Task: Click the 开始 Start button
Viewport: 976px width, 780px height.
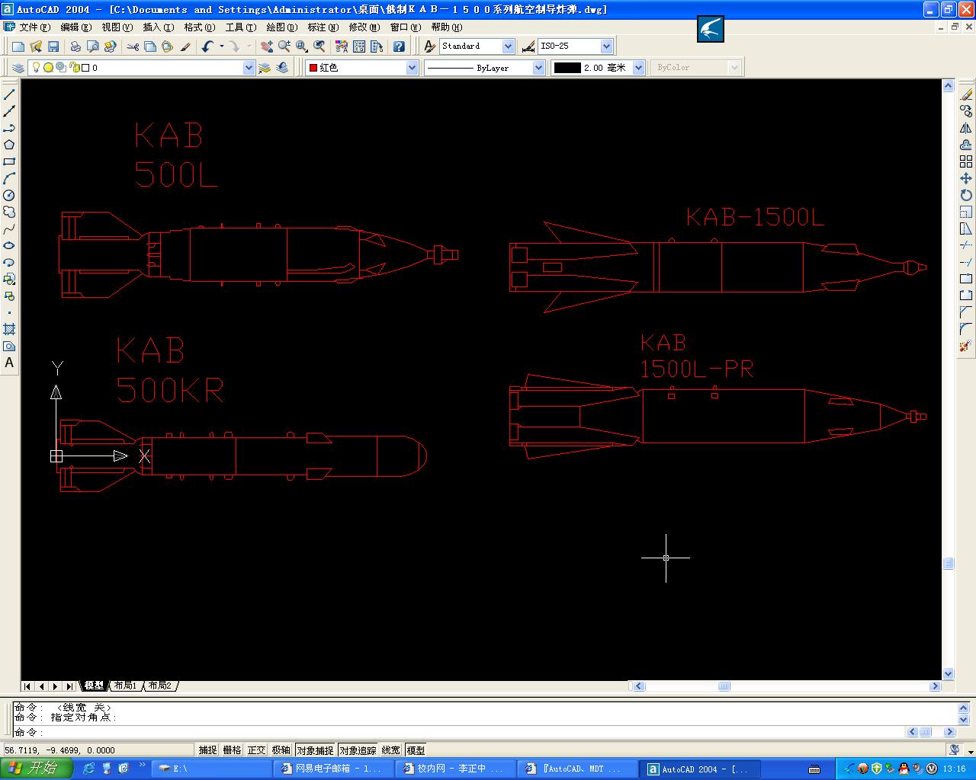Action: pyautogui.click(x=36, y=768)
